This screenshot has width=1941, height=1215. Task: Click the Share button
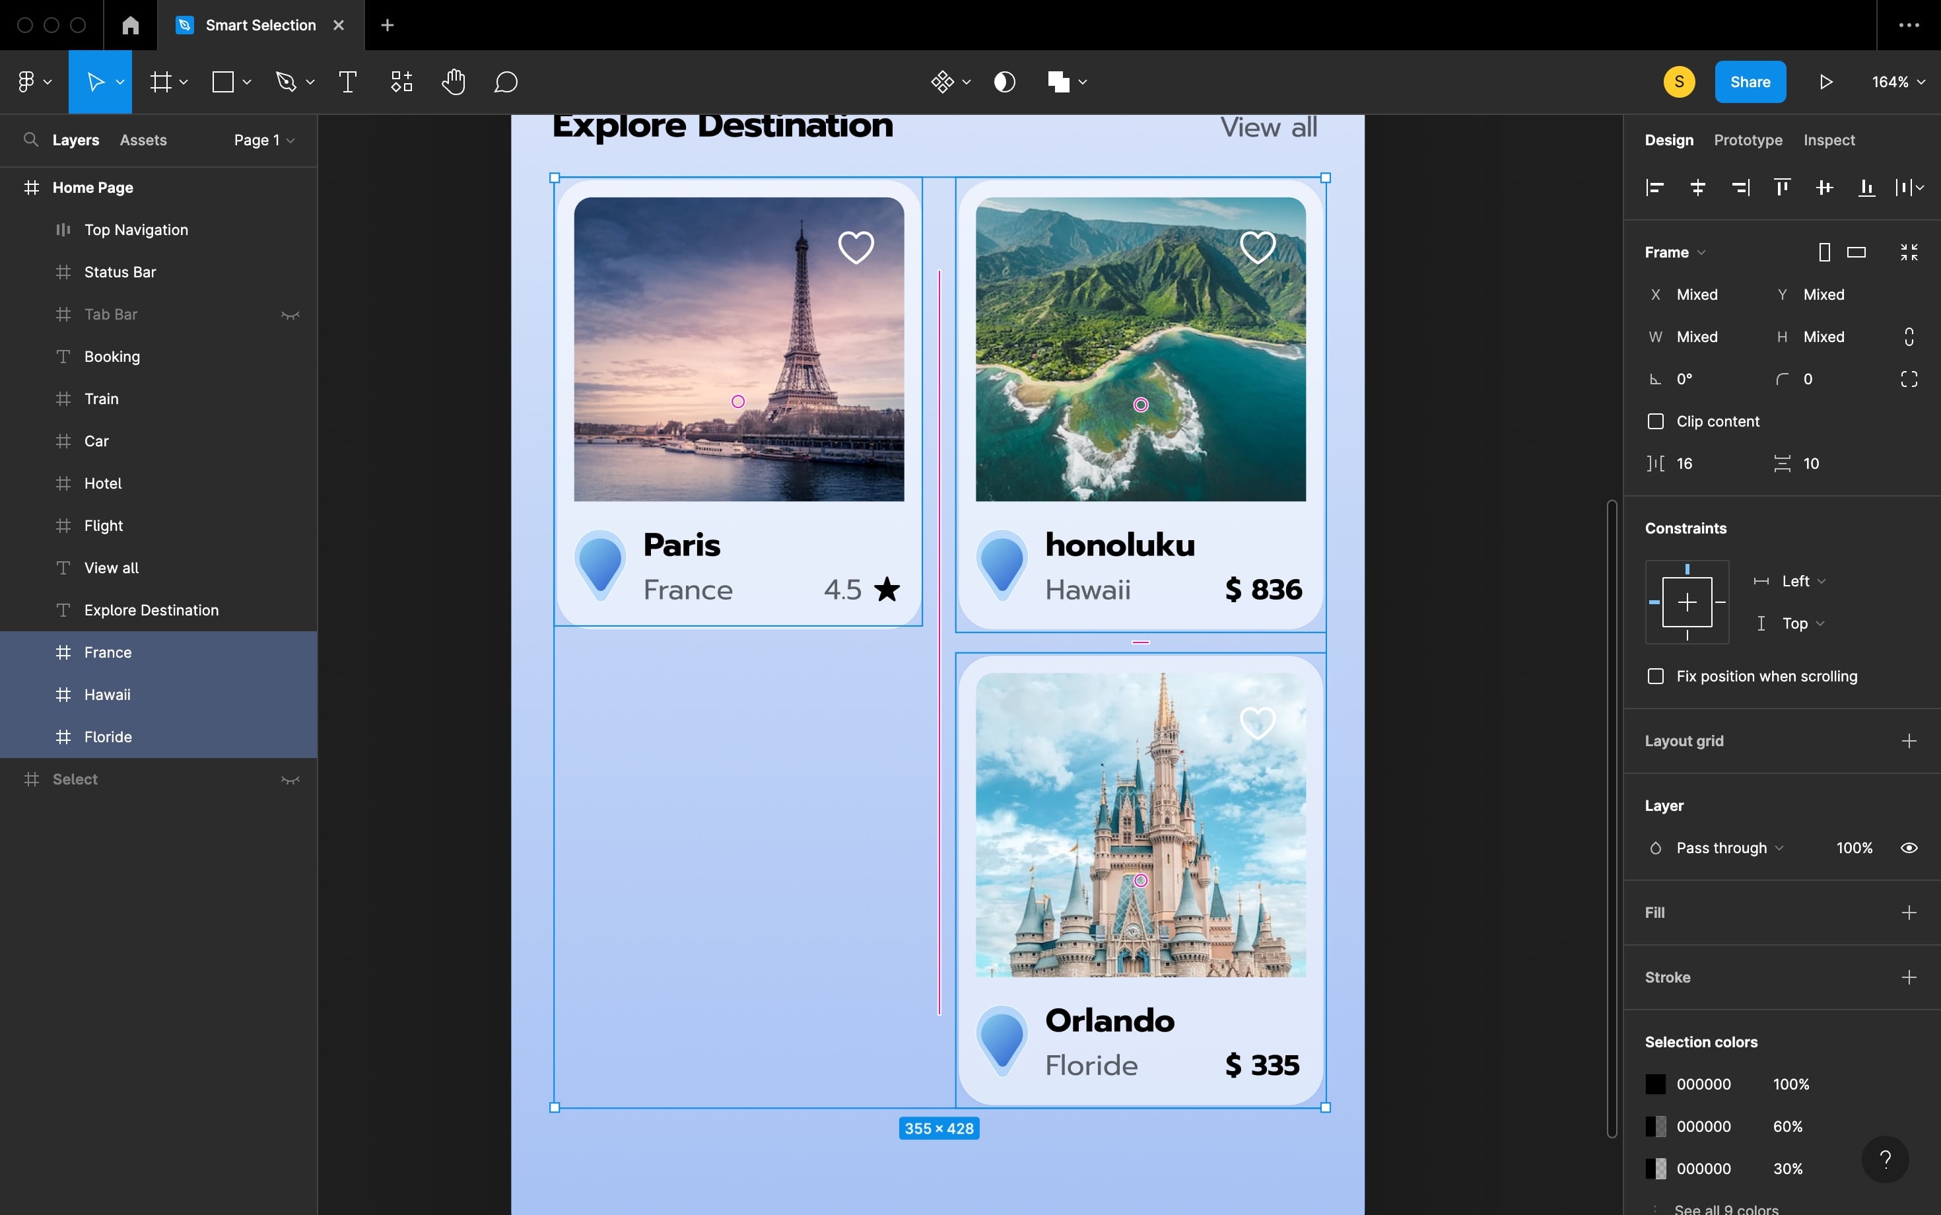(x=1750, y=82)
